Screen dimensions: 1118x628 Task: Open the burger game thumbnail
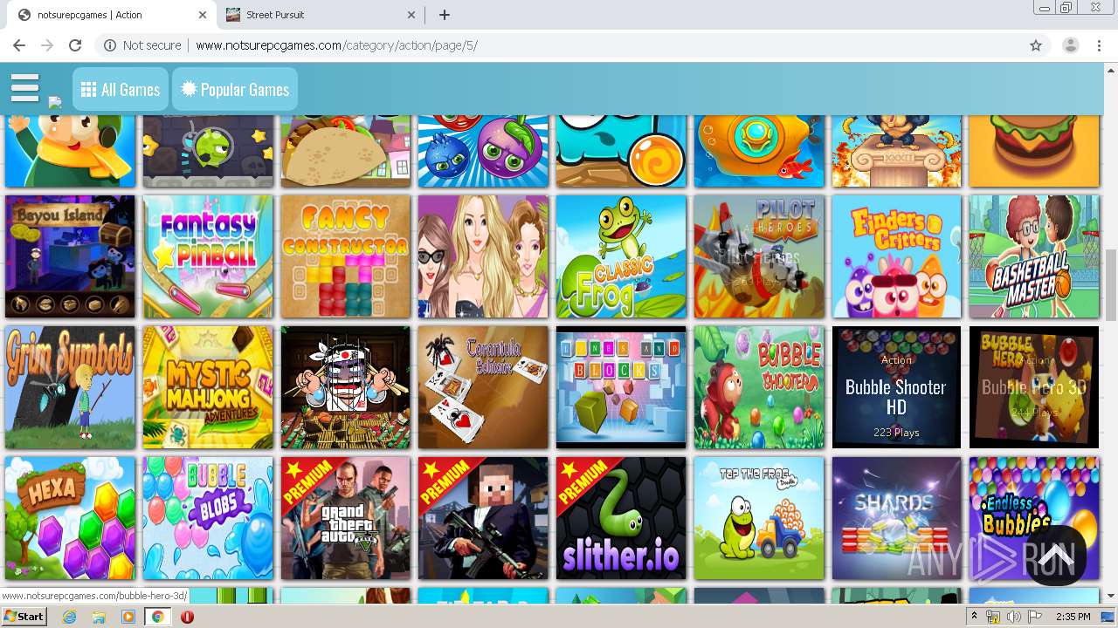coord(1034,150)
